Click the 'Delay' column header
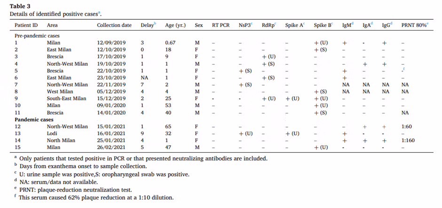The width and height of the screenshot is (442, 208). click(147, 25)
